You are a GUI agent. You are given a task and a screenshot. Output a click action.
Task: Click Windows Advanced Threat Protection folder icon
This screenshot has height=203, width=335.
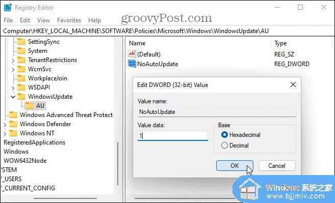13,115
